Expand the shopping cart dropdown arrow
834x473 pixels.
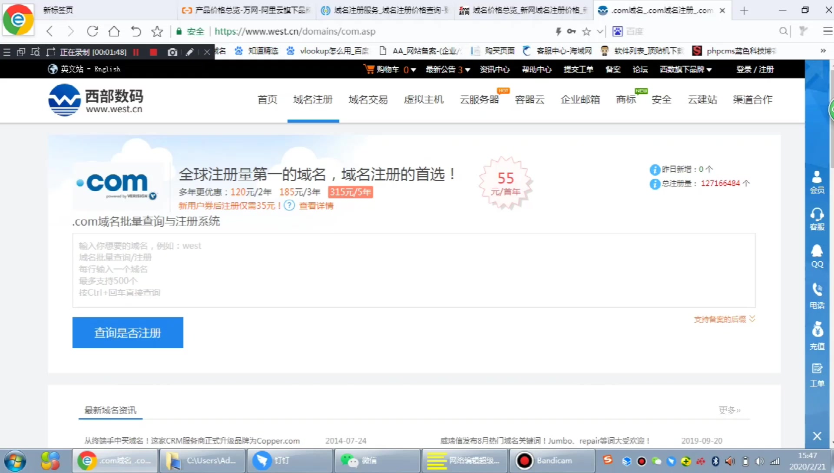413,70
